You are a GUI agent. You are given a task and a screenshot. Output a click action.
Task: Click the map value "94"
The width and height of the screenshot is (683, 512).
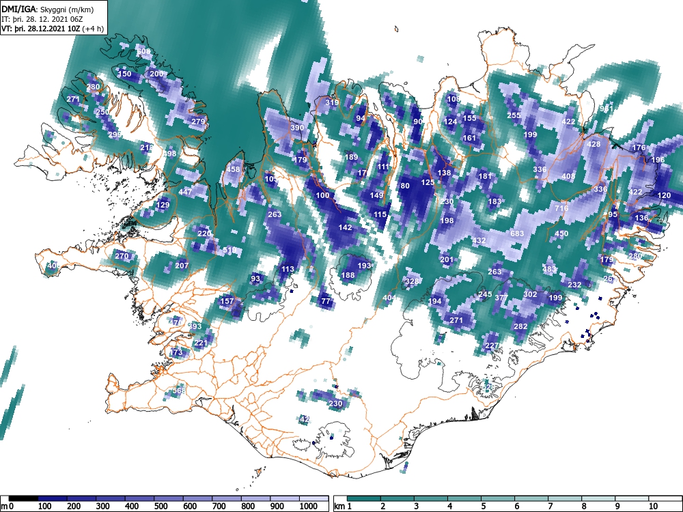[361, 118]
